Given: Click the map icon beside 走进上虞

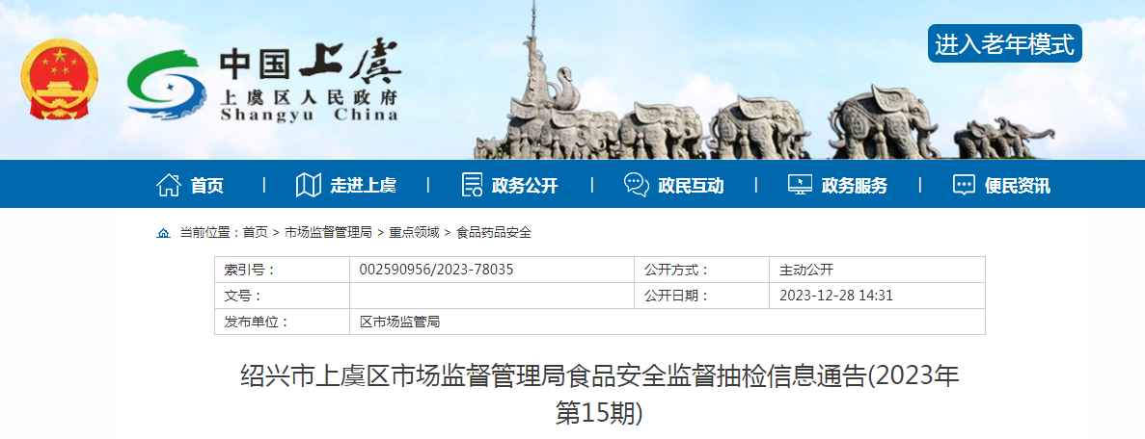Looking at the screenshot, I should tap(308, 185).
